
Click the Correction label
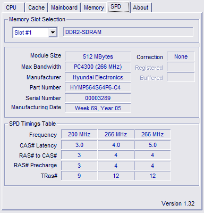(x=150, y=57)
